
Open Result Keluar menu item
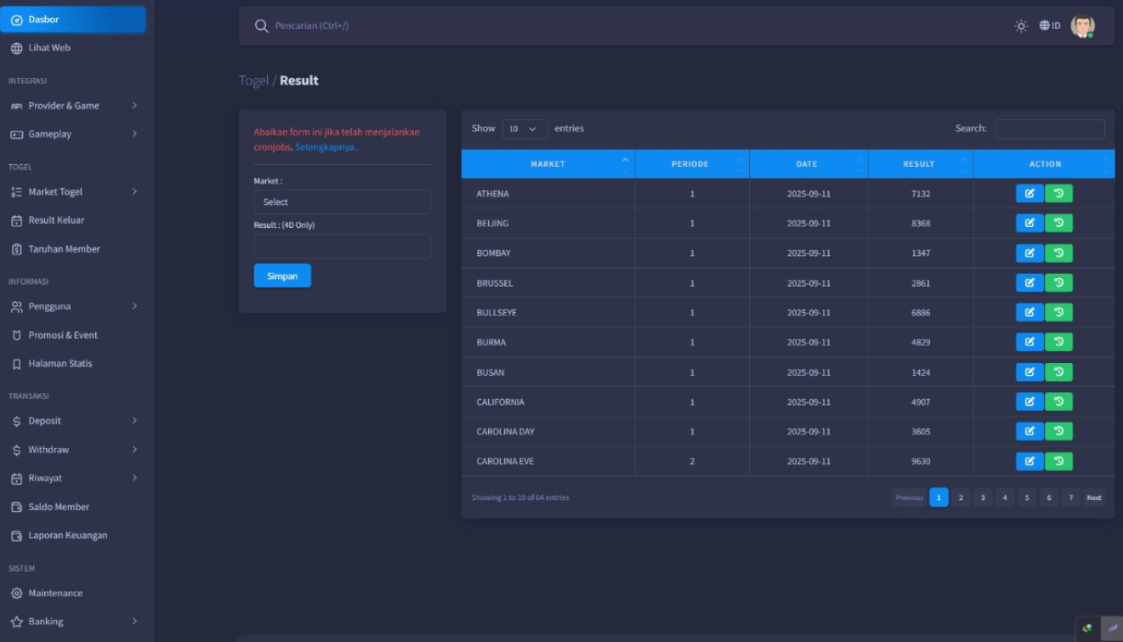(56, 220)
